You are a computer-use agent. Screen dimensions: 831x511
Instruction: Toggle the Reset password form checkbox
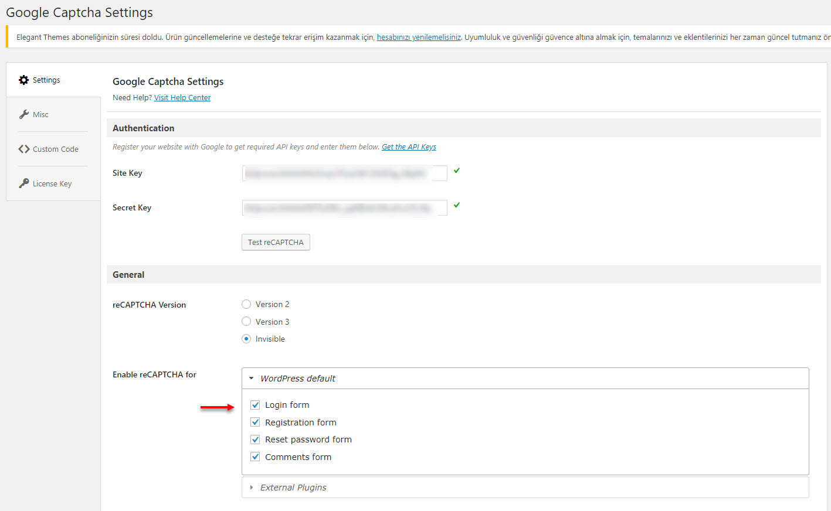pos(255,440)
